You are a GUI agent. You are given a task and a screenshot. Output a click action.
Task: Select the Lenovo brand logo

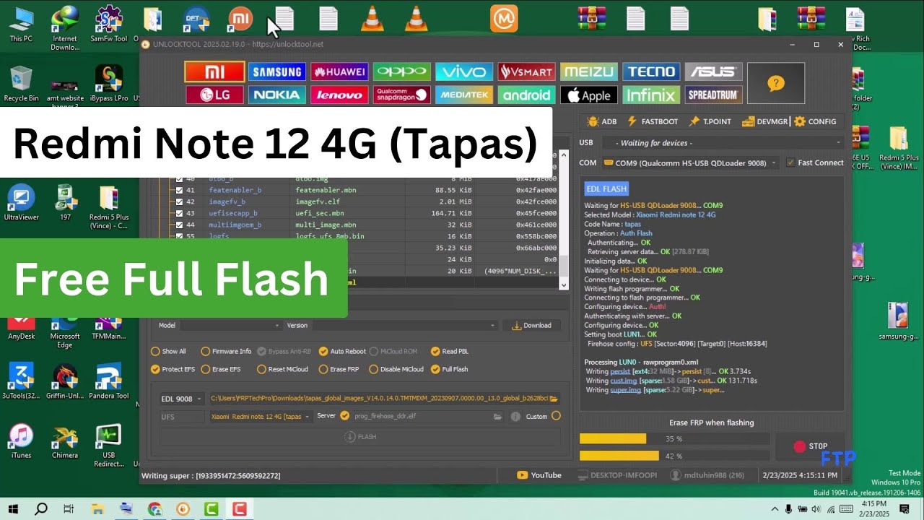pyautogui.click(x=339, y=95)
